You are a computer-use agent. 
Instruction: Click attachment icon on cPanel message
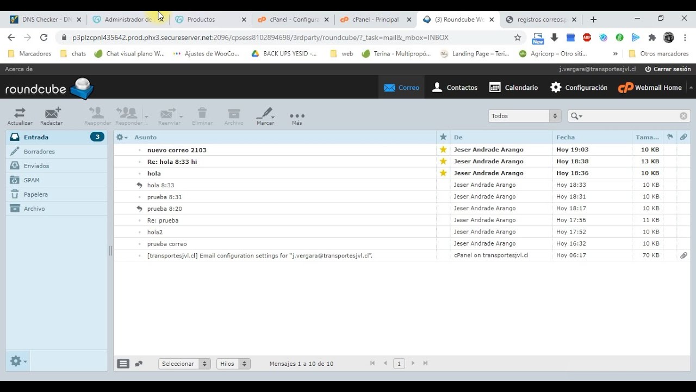click(x=683, y=255)
